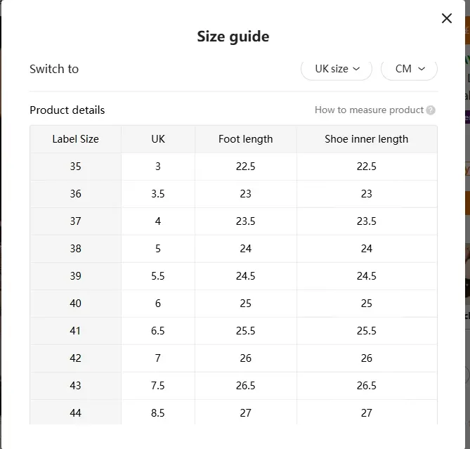Click shoe inner length 23.5 value
The height and width of the screenshot is (449, 470).
point(367,221)
